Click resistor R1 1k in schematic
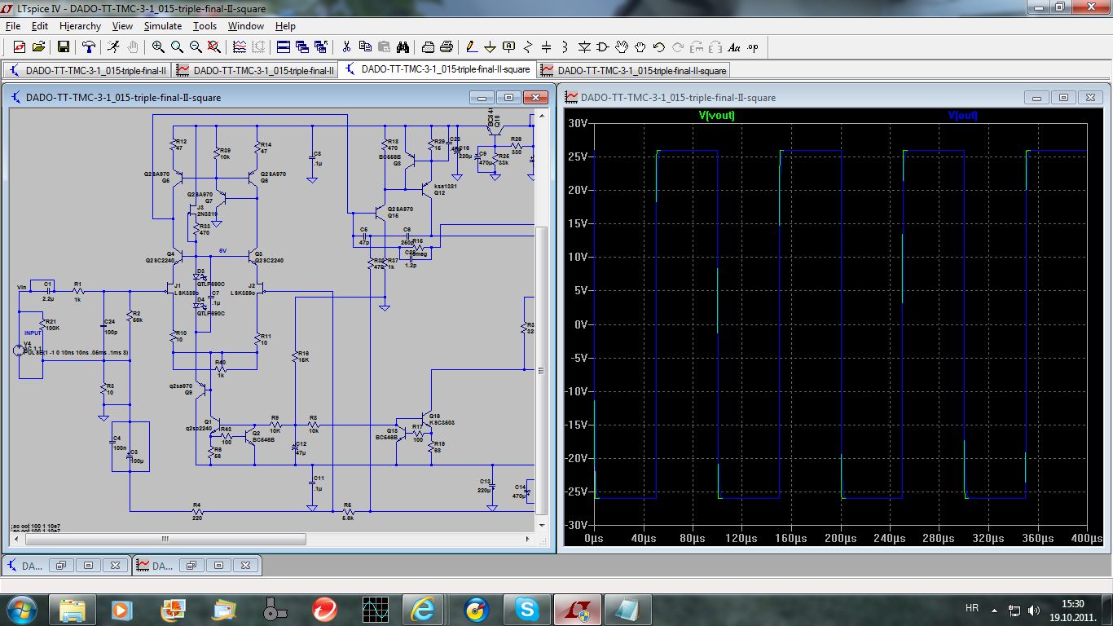The image size is (1113, 626). click(x=79, y=290)
